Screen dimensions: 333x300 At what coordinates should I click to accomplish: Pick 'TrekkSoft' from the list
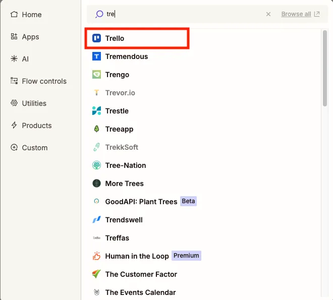click(122, 147)
